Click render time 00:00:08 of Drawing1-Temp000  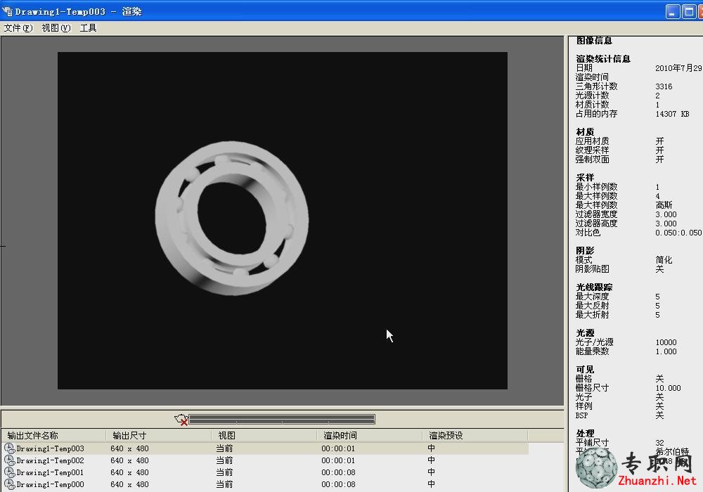(x=338, y=484)
